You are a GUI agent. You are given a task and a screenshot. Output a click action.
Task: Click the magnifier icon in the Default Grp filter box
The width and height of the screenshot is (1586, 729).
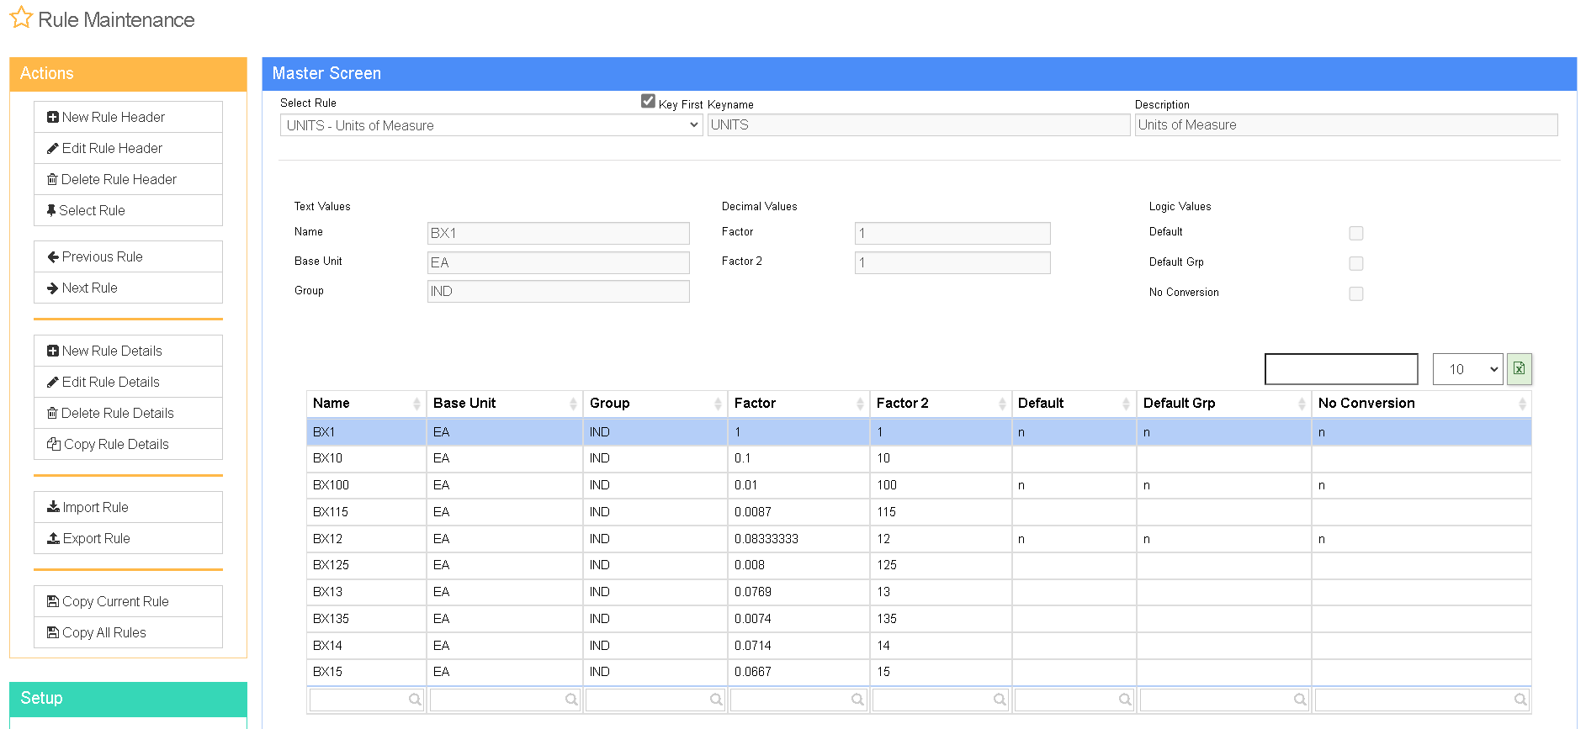(x=1300, y=700)
